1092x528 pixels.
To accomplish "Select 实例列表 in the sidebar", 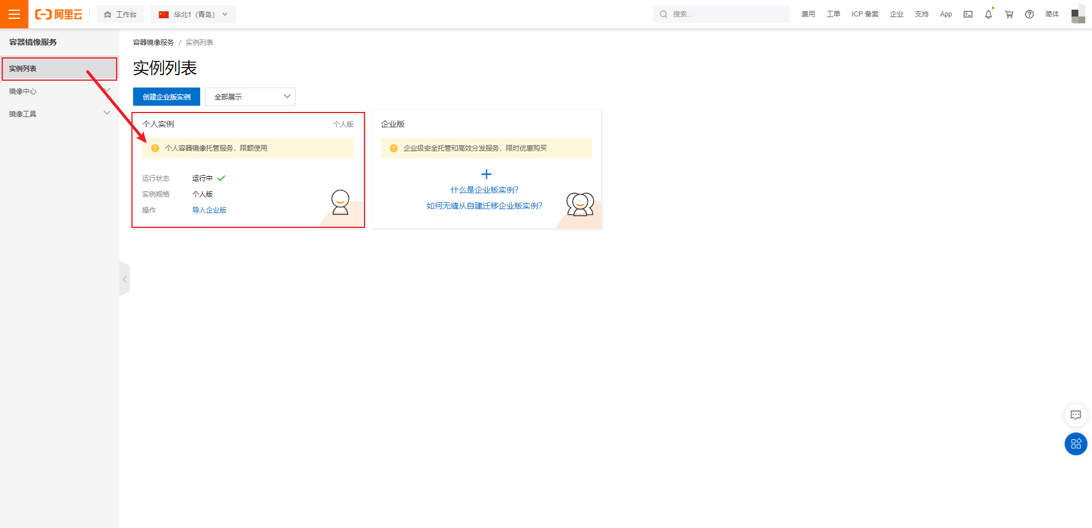I will [59, 69].
